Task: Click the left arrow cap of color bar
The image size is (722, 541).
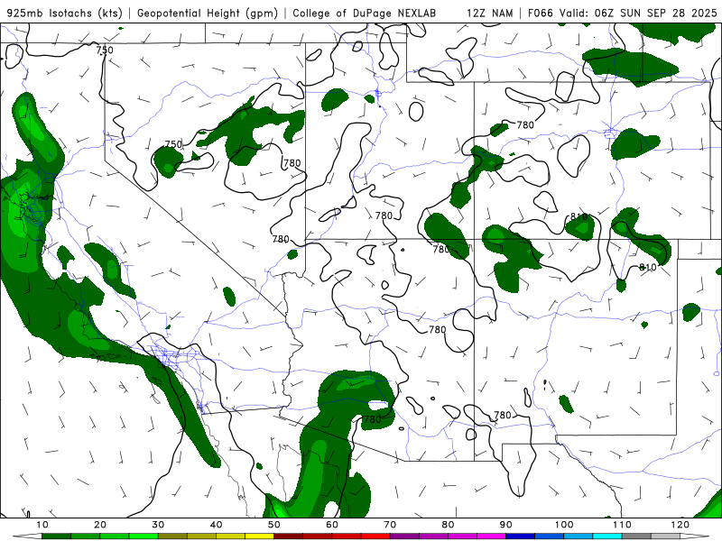Action: pyautogui.click(x=27, y=536)
